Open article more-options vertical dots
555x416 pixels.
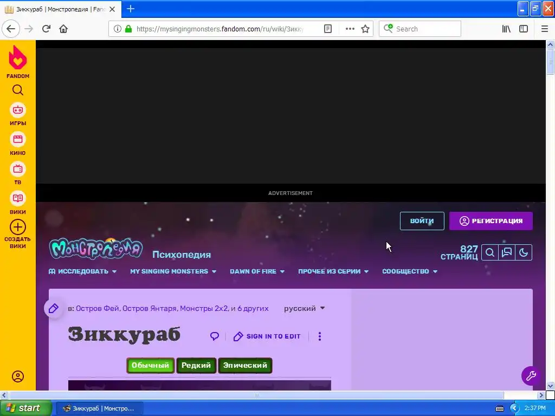pos(320,336)
